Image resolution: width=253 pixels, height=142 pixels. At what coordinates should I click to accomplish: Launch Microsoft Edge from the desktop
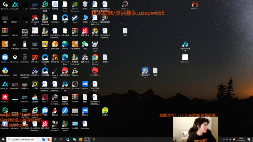click(x=65, y=60)
